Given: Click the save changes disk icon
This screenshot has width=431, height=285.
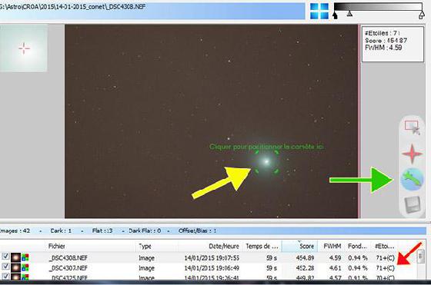Looking at the screenshot, I should [x=413, y=204].
